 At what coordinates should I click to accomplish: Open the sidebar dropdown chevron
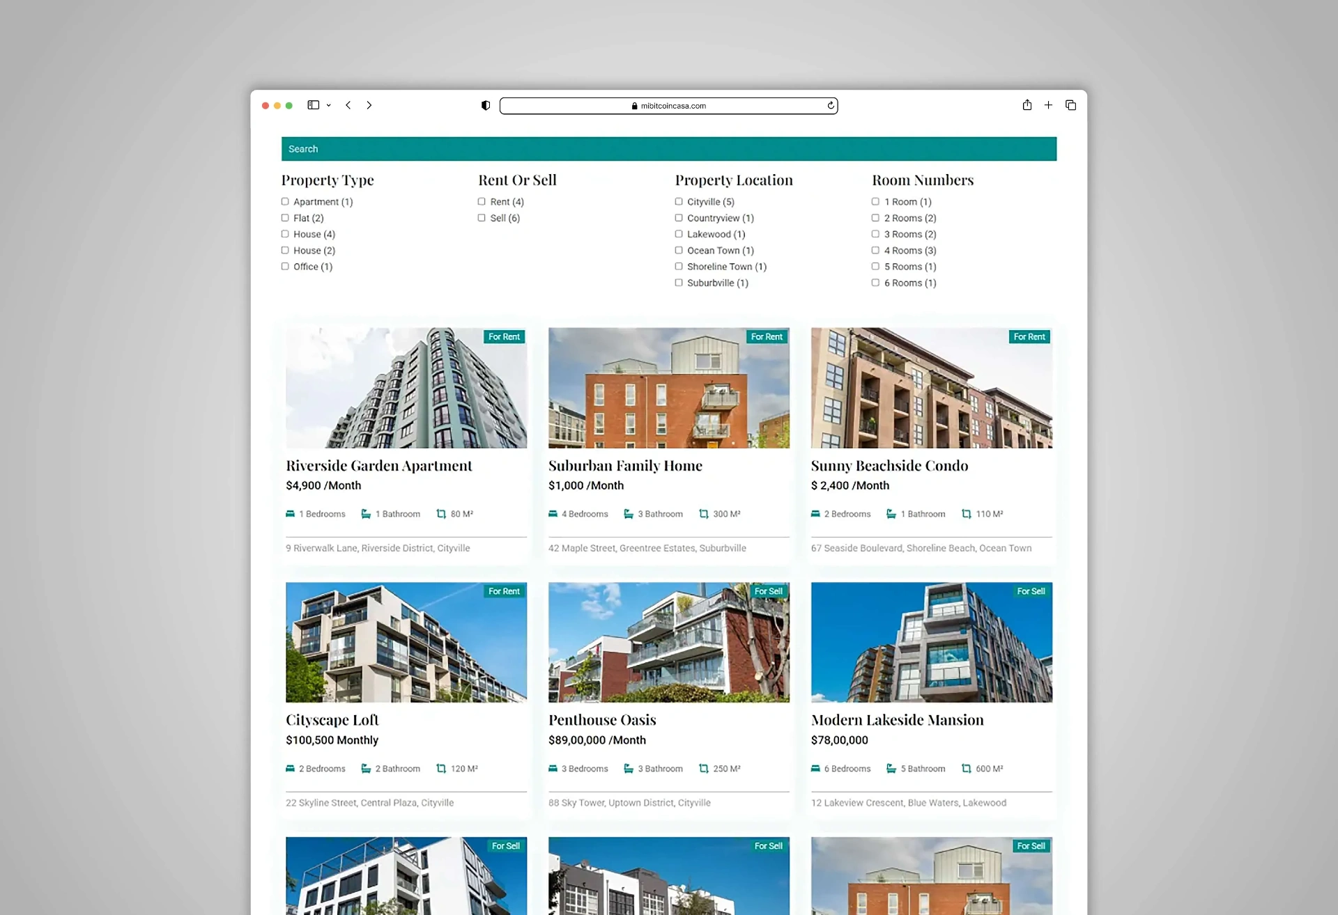tap(328, 106)
